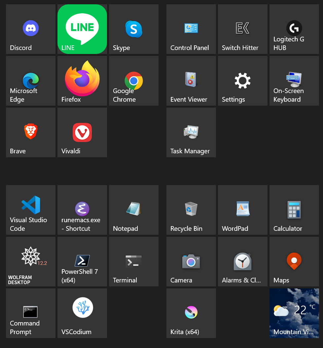This screenshot has height=348, width=323.
Task: Launch the green LINE app tile
Action: point(82,29)
